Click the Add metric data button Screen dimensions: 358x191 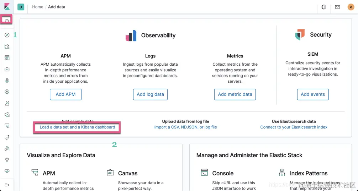click(235, 94)
